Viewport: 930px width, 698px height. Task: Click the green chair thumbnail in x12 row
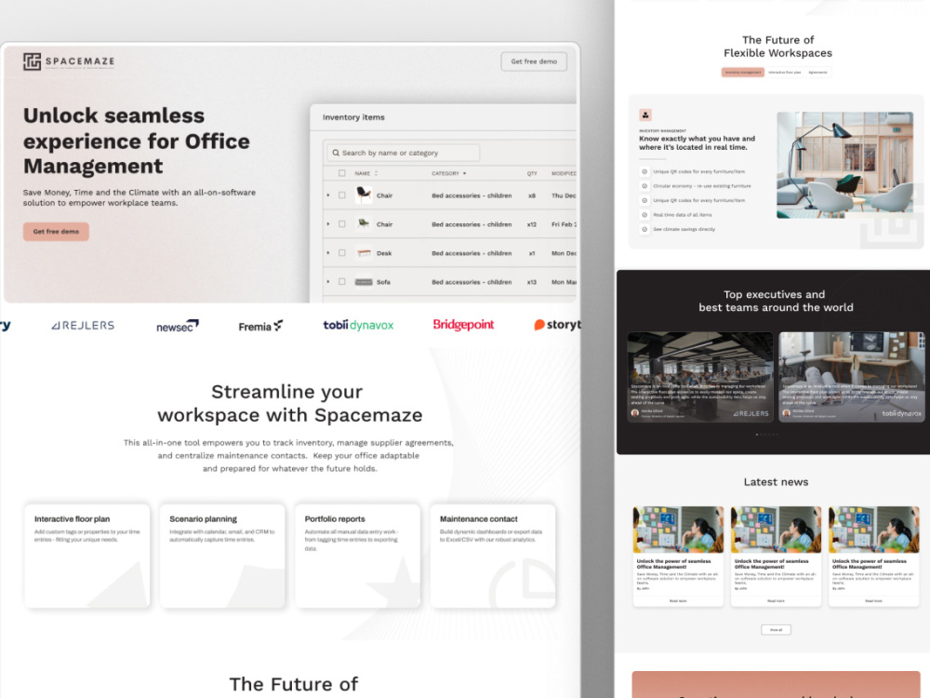[364, 223]
